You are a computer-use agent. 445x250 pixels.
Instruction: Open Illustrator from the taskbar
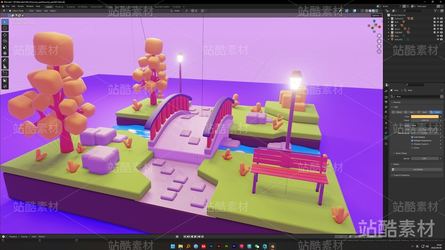pos(219,246)
